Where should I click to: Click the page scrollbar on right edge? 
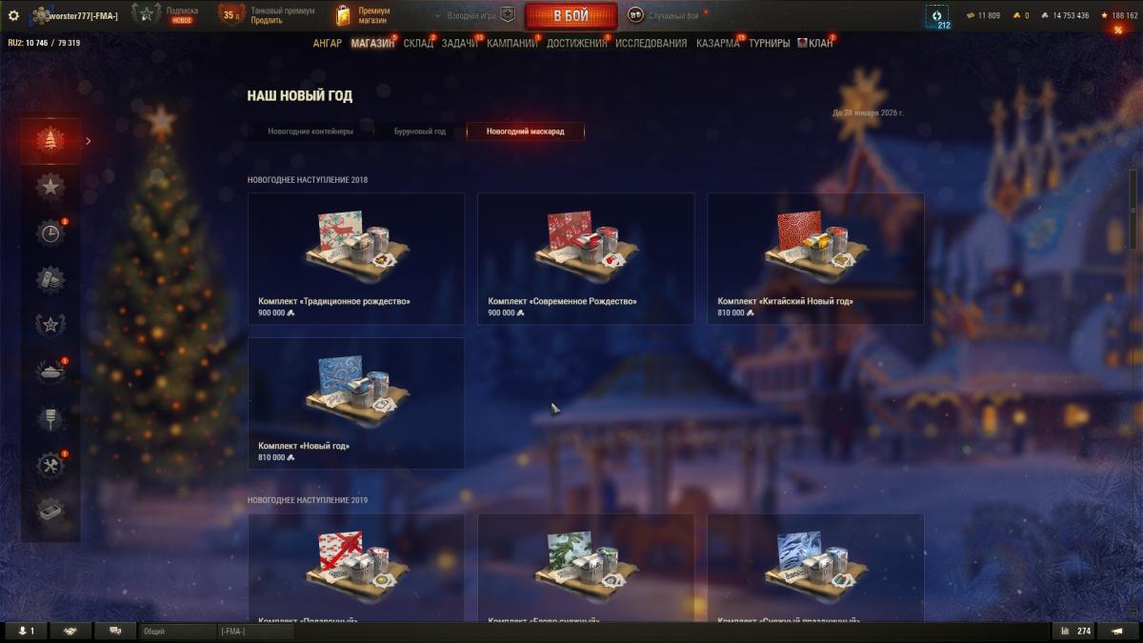point(1133,210)
